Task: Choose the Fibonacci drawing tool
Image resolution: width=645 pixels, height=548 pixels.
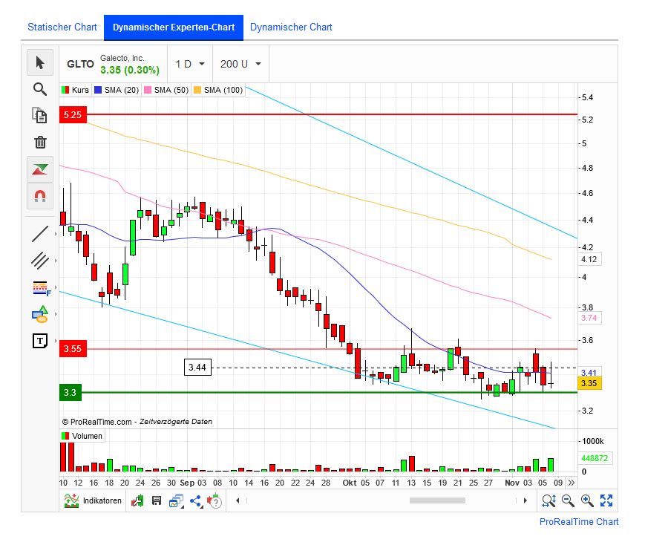Action: tap(40, 289)
